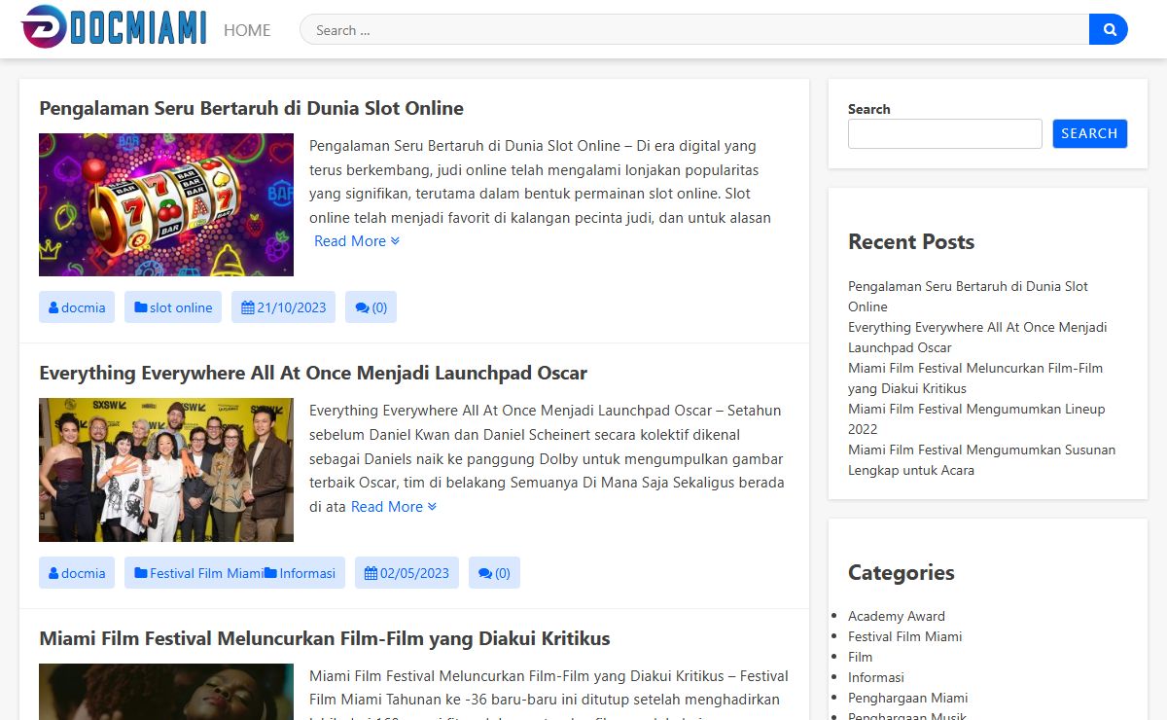This screenshot has width=1167, height=720.
Task: Click the docmia author tag on slot online post
Action: tap(77, 307)
